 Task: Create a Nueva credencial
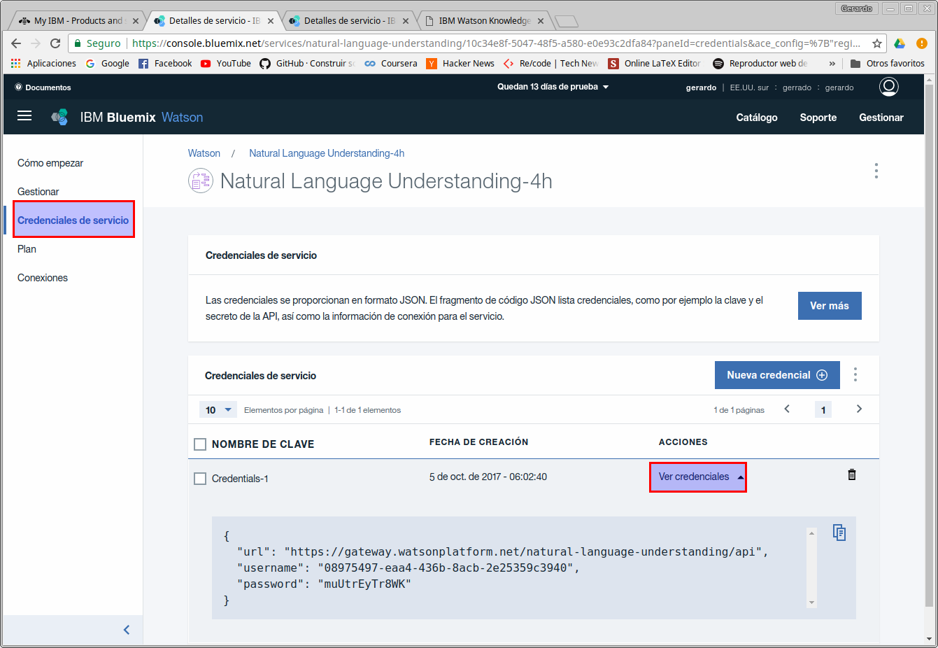(777, 375)
